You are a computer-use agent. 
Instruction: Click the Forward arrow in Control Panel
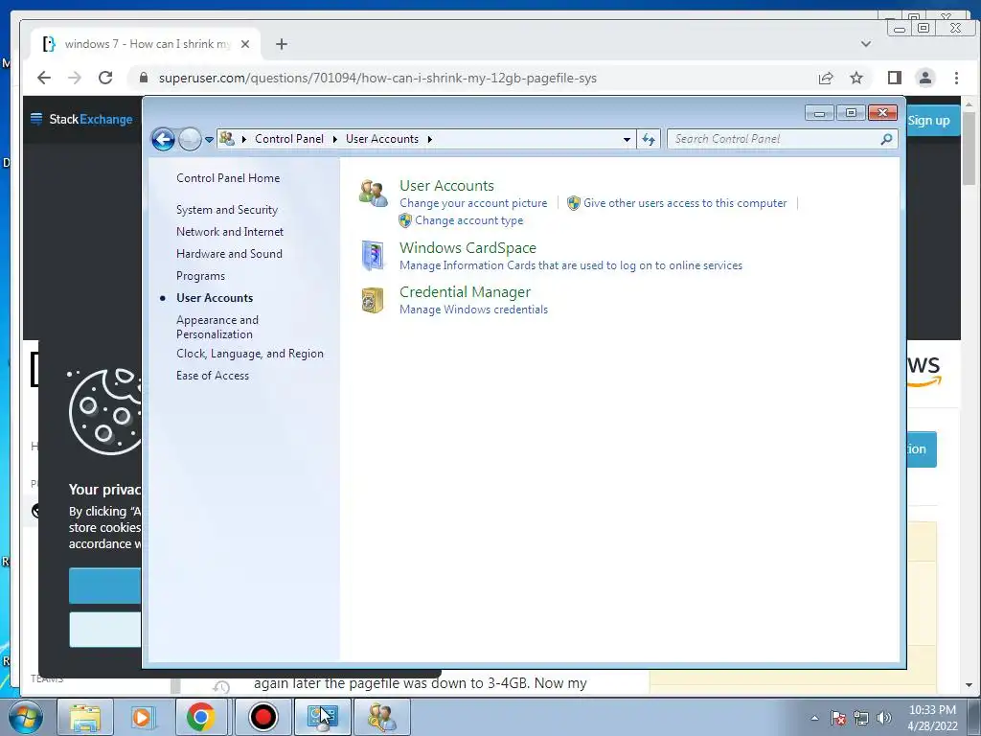click(190, 139)
